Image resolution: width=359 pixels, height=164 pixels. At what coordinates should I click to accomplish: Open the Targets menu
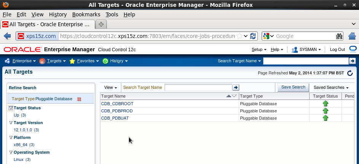coord(53,61)
